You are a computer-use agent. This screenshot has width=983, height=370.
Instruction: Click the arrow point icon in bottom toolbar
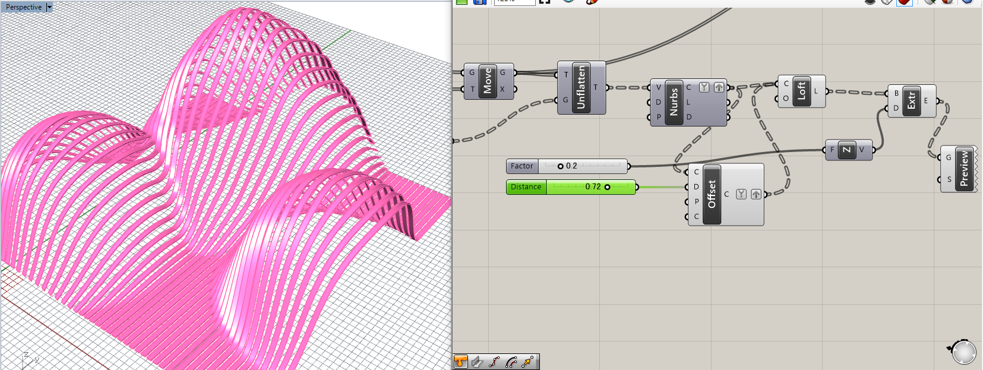[x=527, y=362]
